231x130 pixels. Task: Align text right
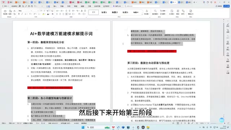pyautogui.click(x=63, y=14)
